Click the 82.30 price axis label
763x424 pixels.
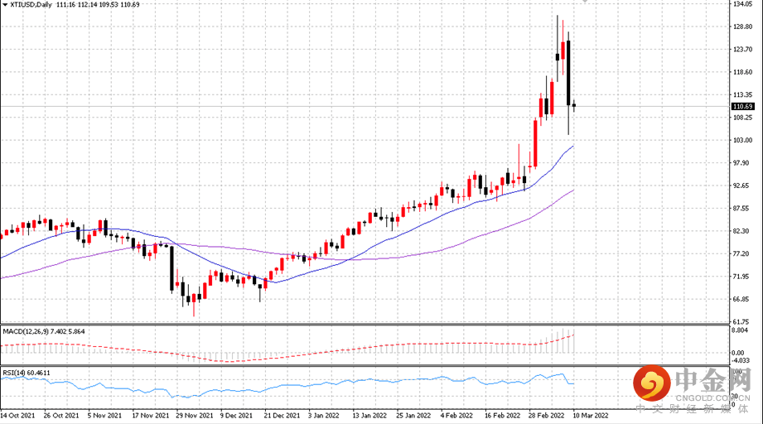(x=741, y=231)
